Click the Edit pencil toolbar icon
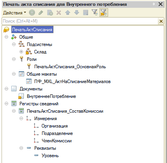The image size is (167, 163). coord(41,12)
